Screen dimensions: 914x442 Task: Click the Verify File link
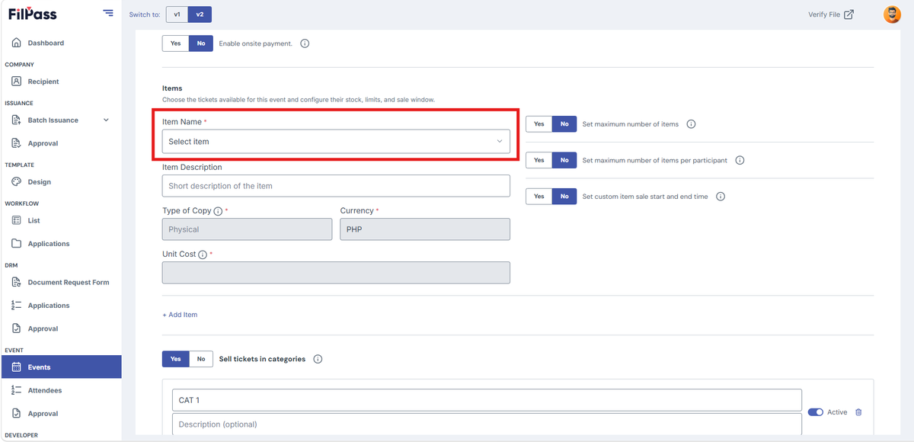click(x=830, y=14)
